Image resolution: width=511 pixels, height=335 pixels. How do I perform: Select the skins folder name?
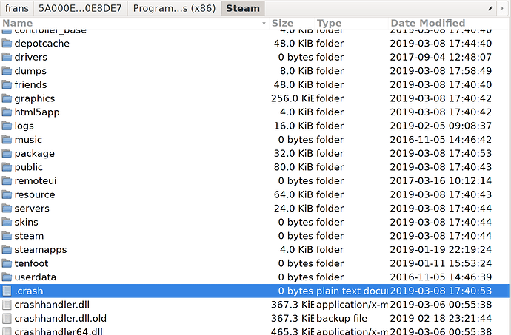(x=27, y=222)
